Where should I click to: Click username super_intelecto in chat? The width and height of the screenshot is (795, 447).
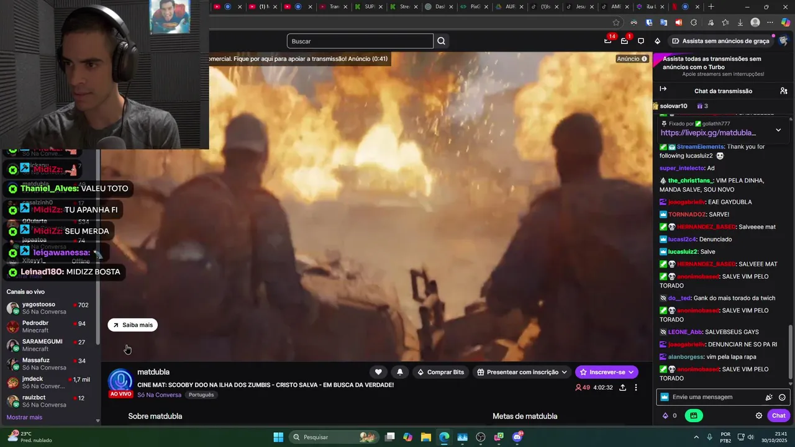[x=681, y=168]
